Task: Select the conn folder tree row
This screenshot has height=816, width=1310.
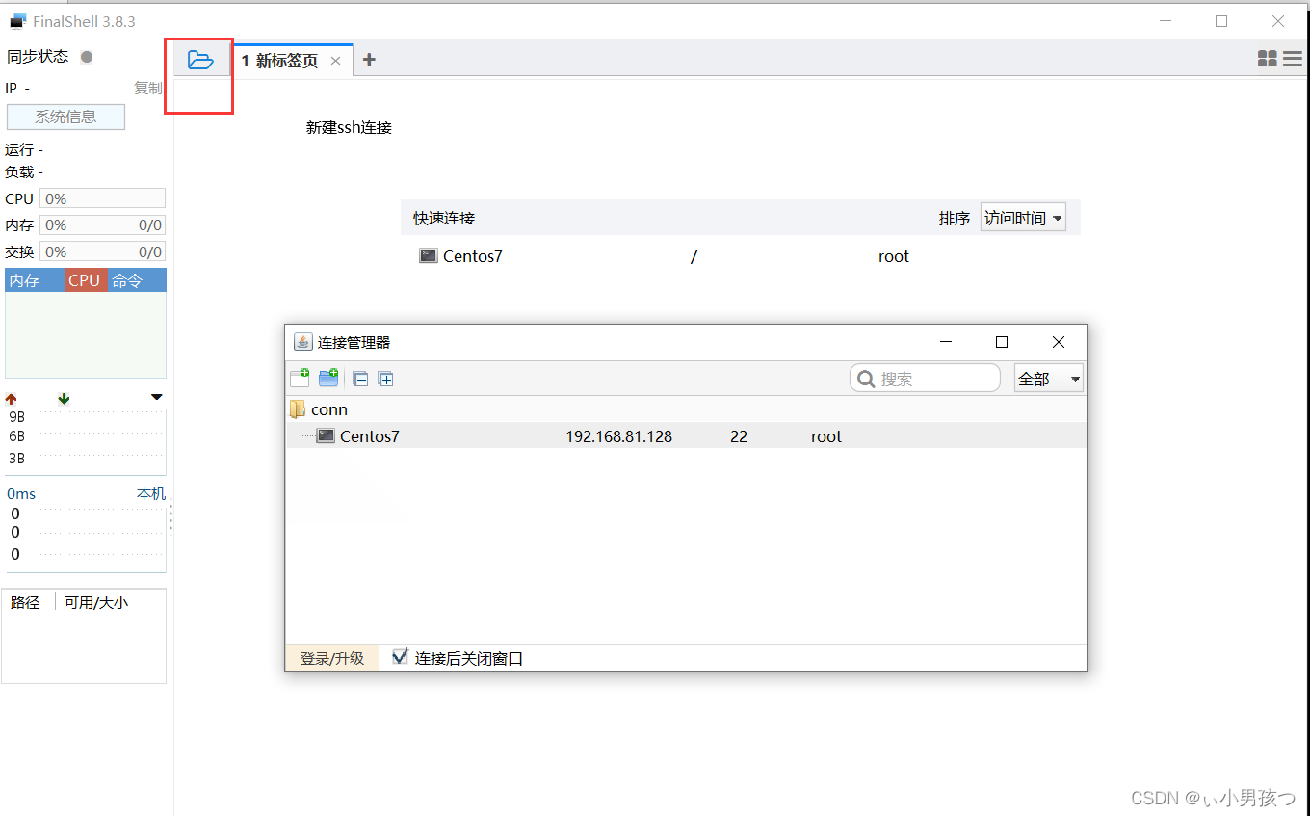Action: [x=686, y=409]
